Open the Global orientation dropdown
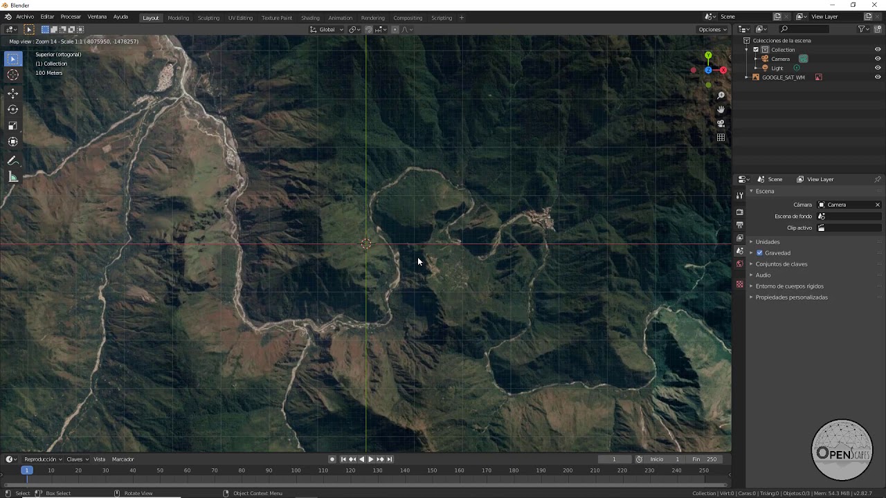886x498 pixels. click(x=326, y=29)
